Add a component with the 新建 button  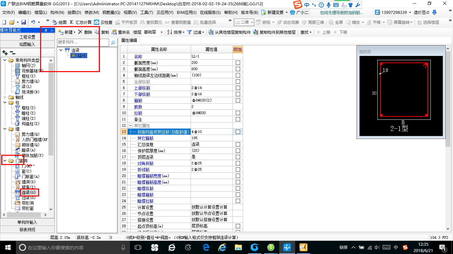pyautogui.click(x=67, y=32)
